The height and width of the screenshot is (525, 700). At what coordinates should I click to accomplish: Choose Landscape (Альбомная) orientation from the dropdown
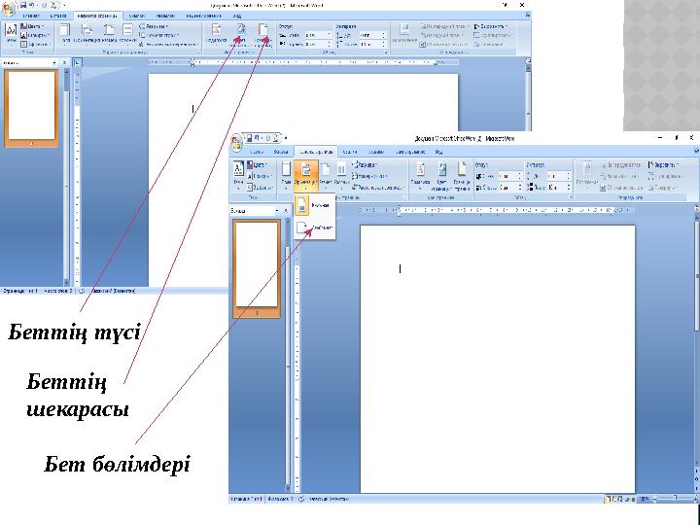[315, 227]
